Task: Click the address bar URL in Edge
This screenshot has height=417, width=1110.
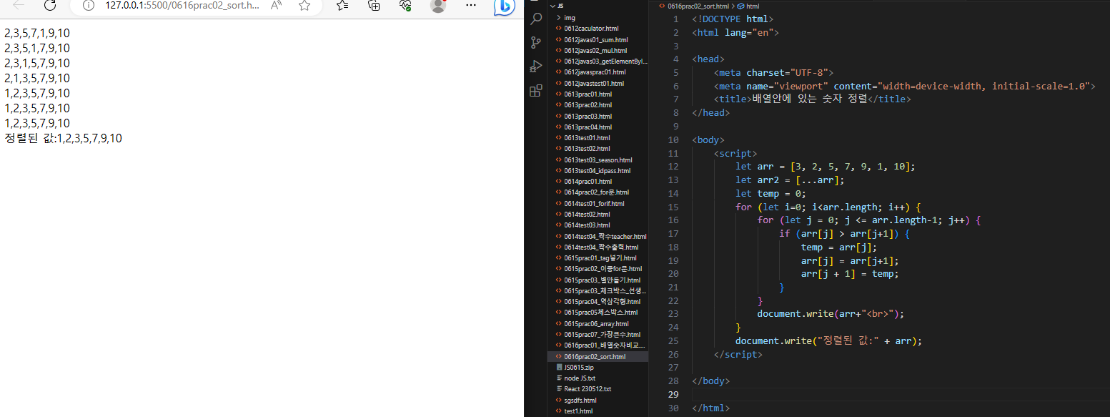Action: coord(182,5)
